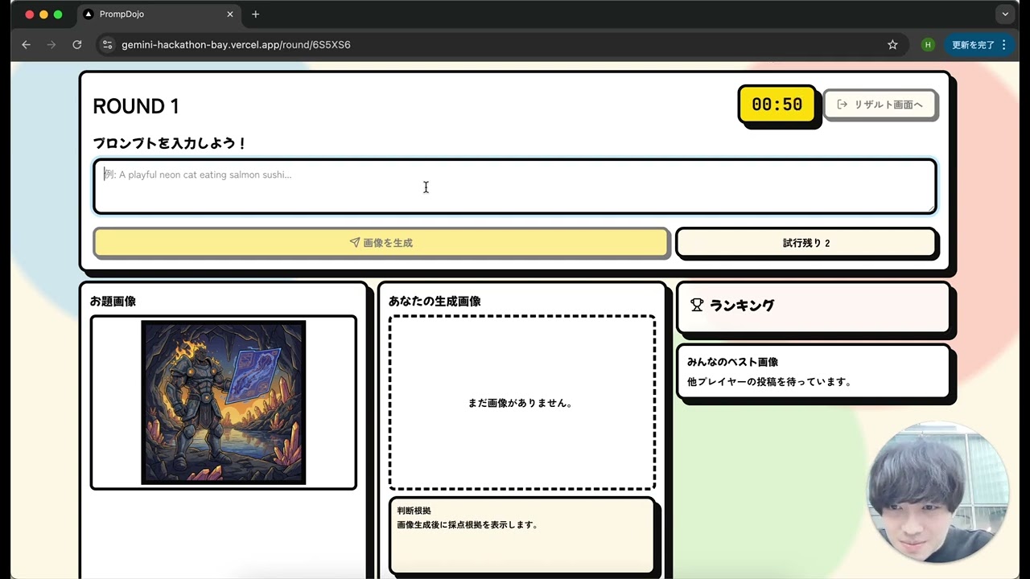
Task: Open a new browser tab with plus
Action: click(256, 14)
